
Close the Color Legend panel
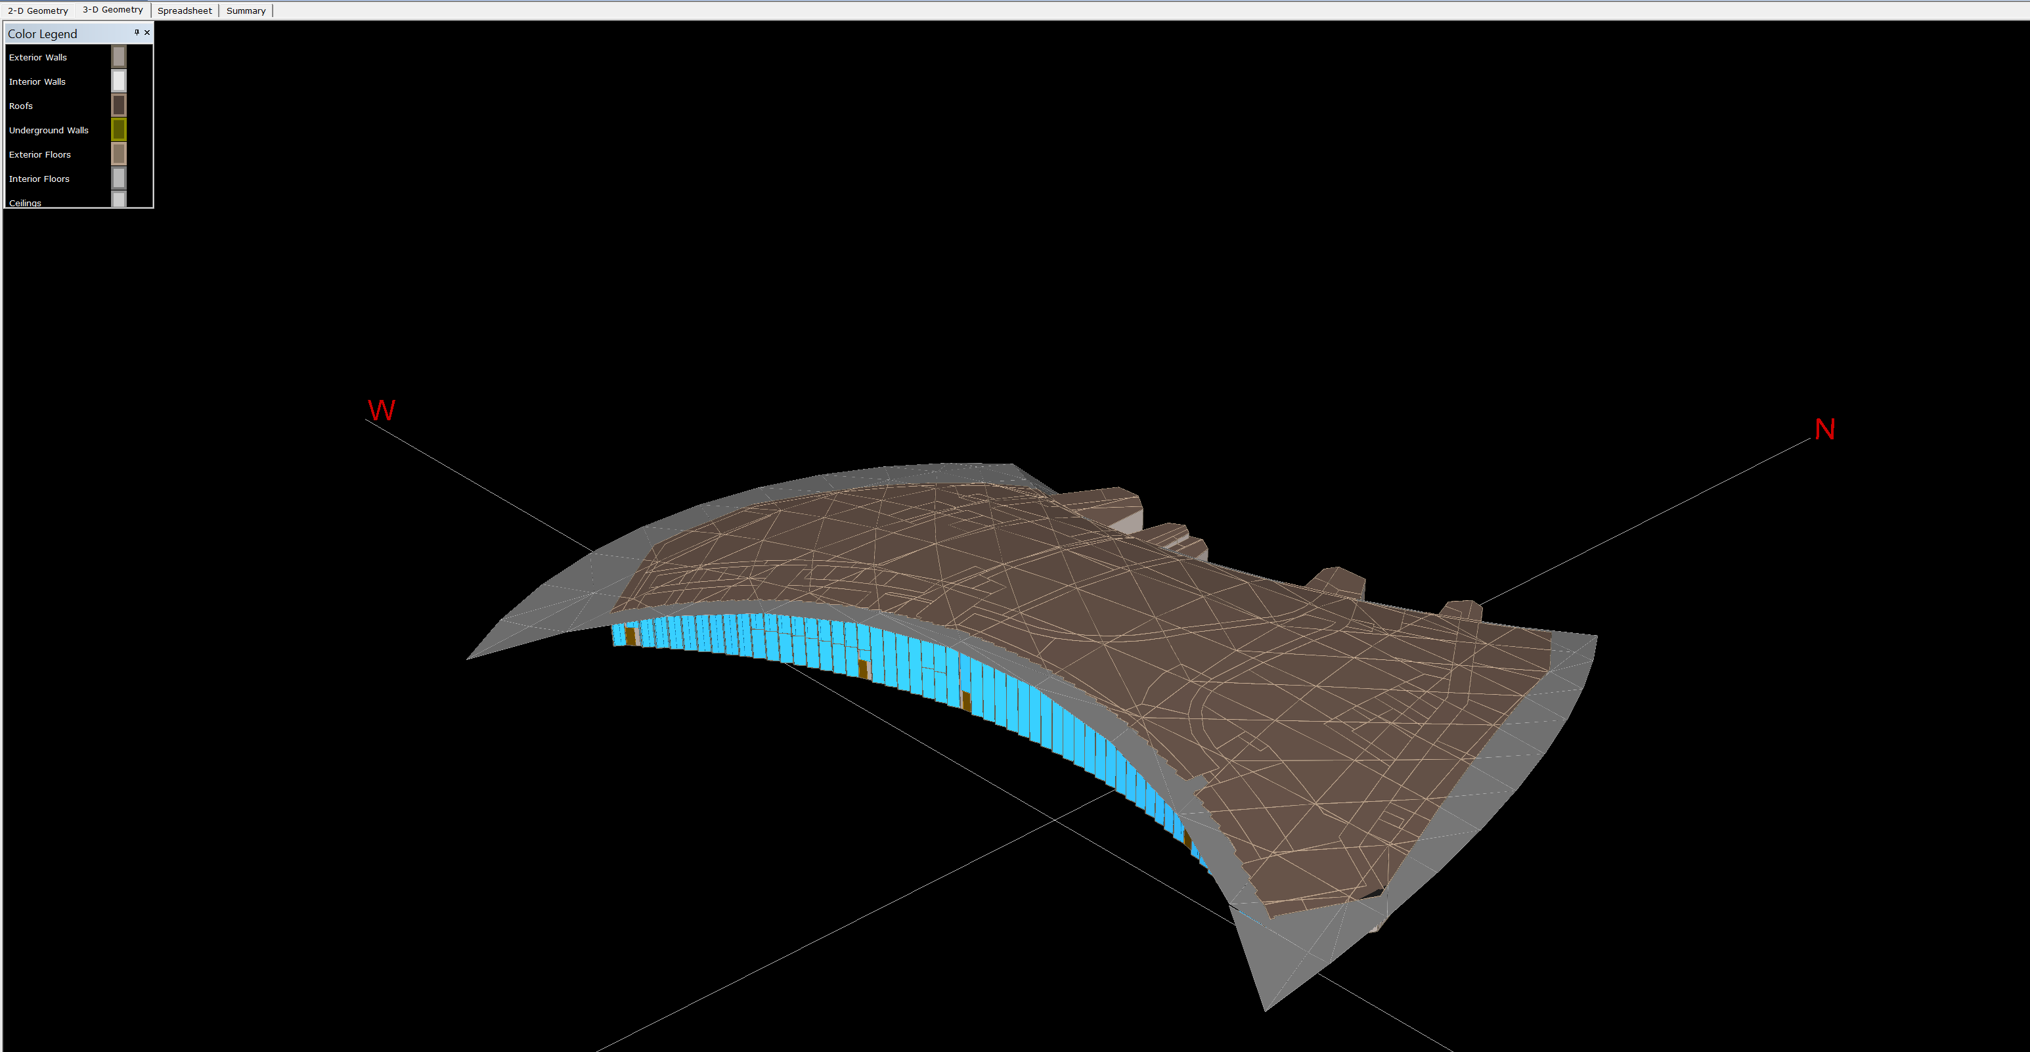click(146, 33)
